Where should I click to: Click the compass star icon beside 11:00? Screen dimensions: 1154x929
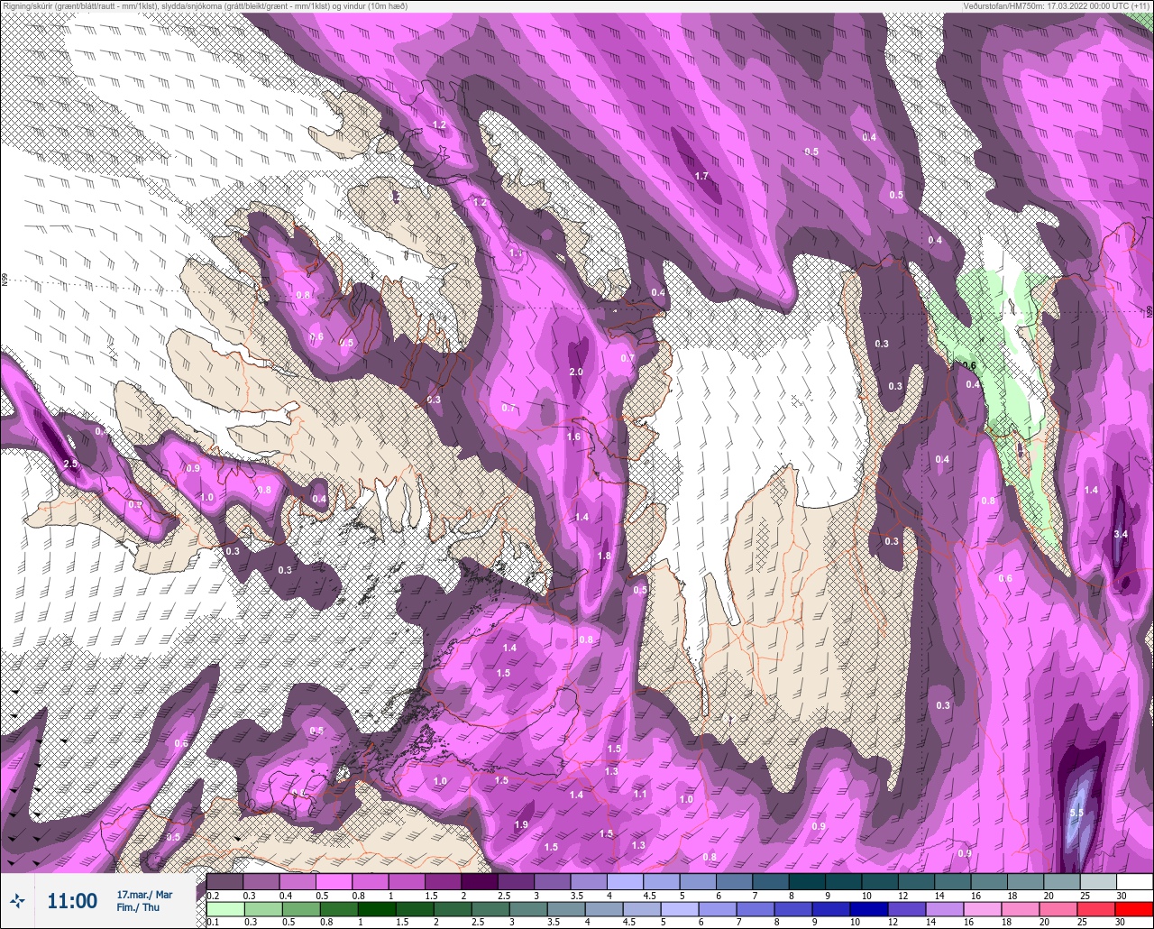(17, 900)
